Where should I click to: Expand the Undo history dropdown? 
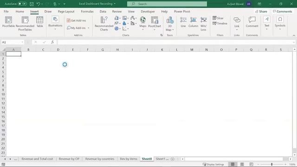click(x=42, y=4)
